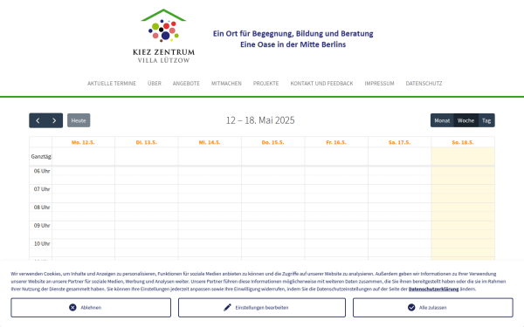Open the Über menu item
The image size is (524, 327).
click(x=155, y=84)
